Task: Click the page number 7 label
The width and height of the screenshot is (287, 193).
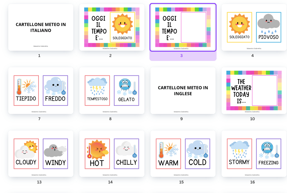Action: point(39,119)
